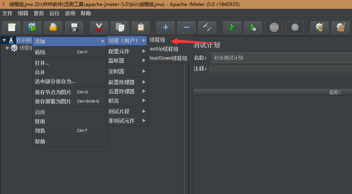This screenshot has width=352, height=194.
Task: Select 线程组 in the submenu
Action: tap(170, 40)
